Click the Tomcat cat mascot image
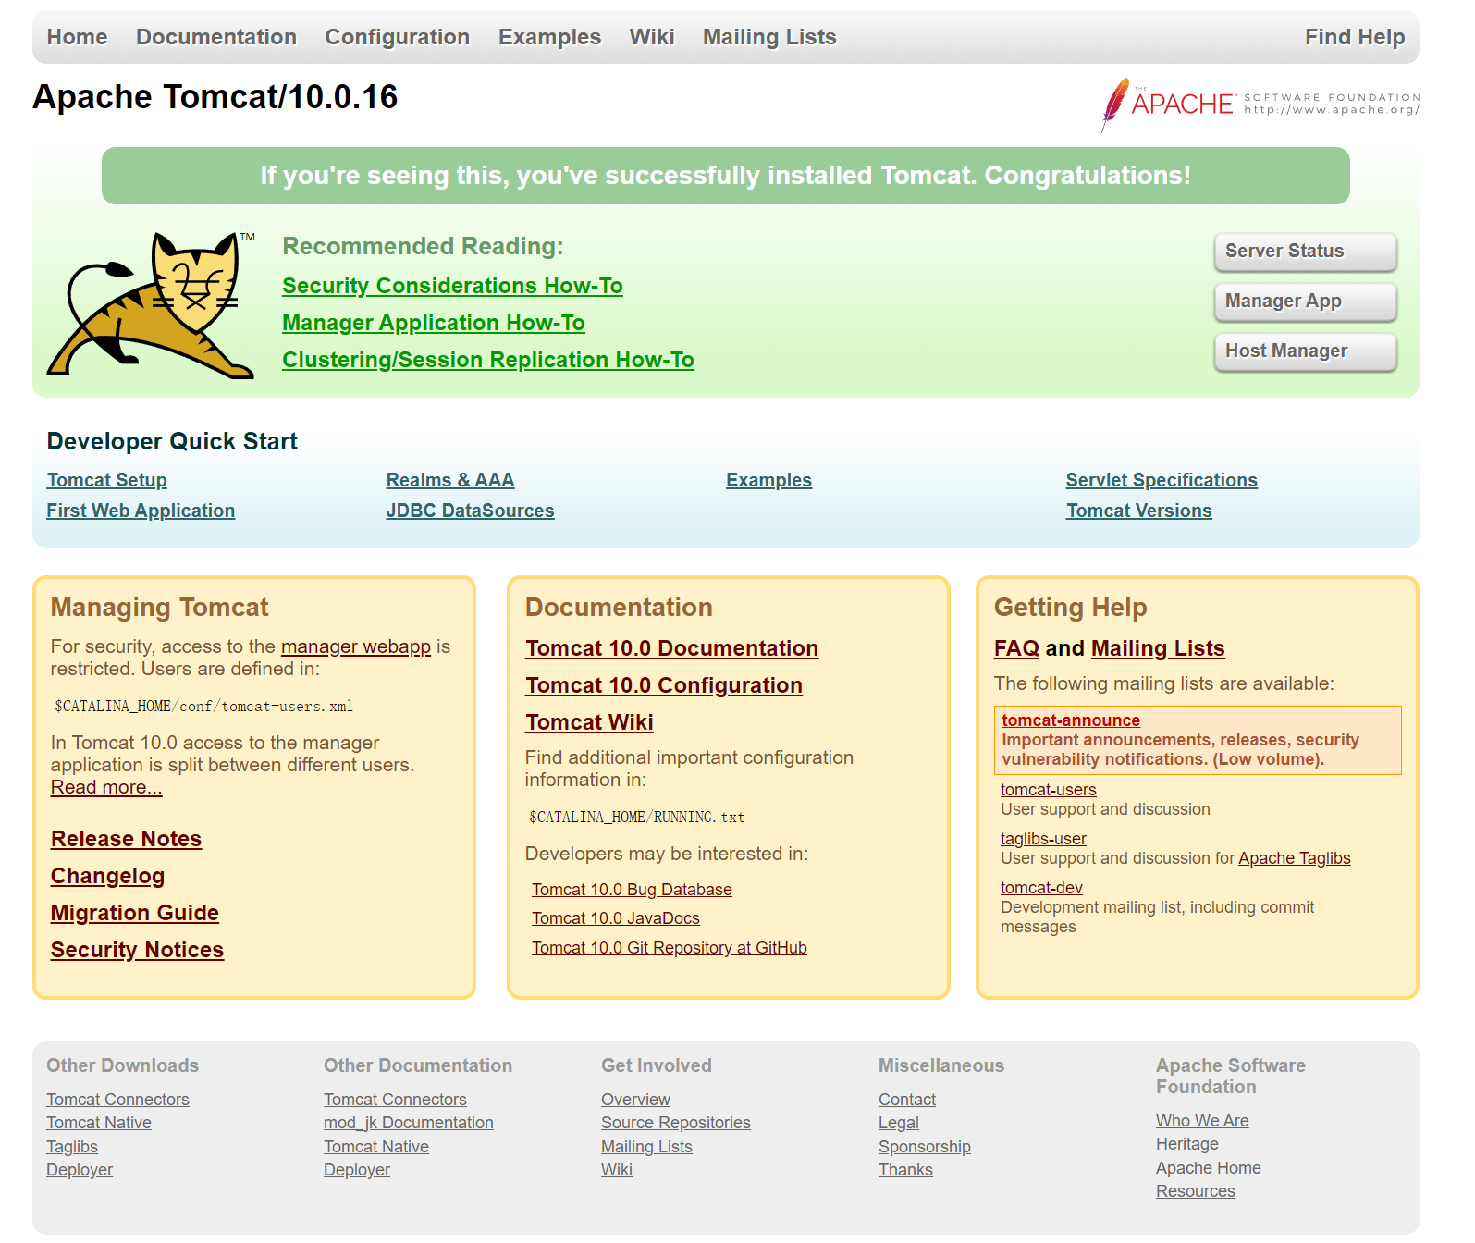The height and width of the screenshot is (1243, 1475). [152, 304]
